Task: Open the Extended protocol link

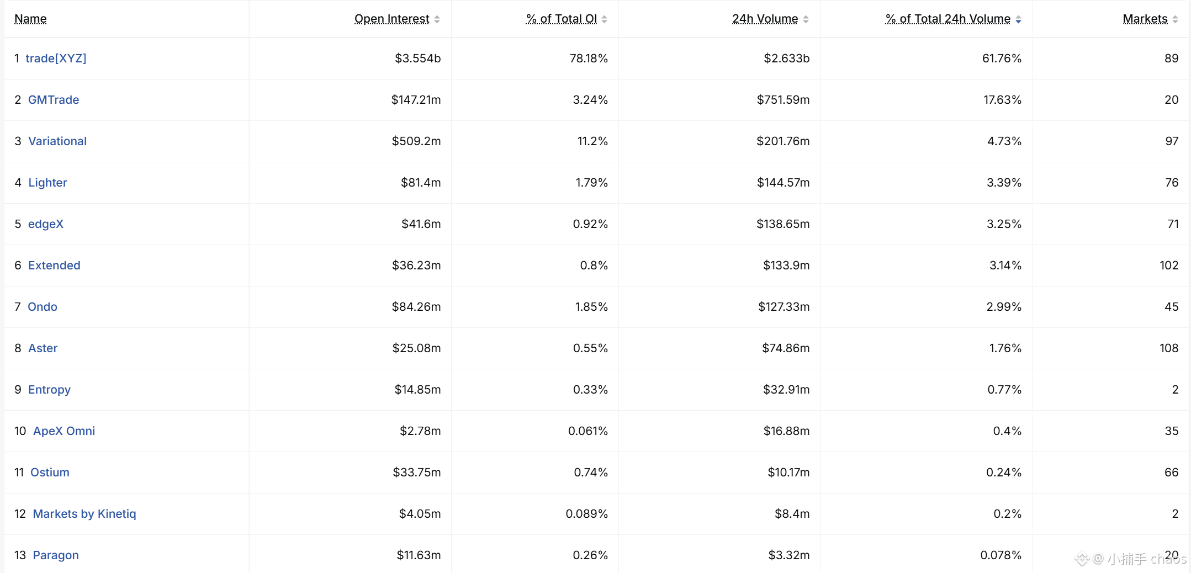Action: coord(54,265)
